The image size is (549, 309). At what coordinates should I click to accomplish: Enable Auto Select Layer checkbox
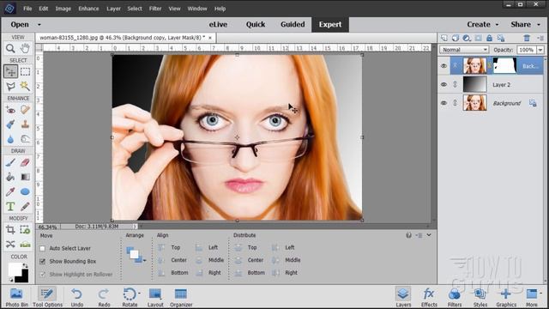point(43,248)
